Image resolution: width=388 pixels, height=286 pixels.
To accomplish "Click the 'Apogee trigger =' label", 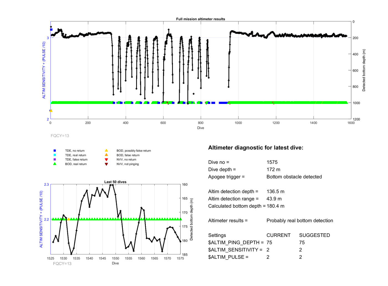I will point(226,177).
